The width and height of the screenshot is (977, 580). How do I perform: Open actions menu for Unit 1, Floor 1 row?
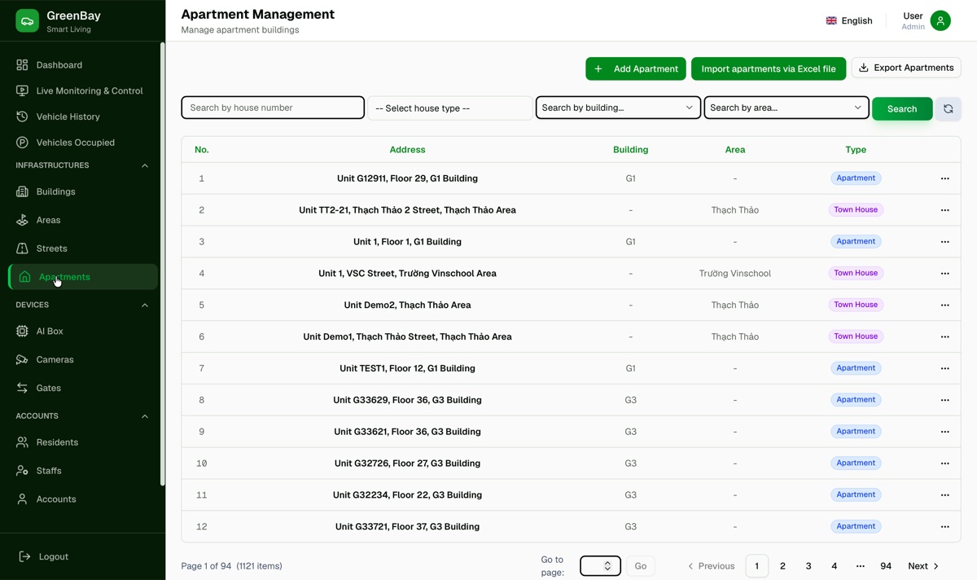(945, 242)
